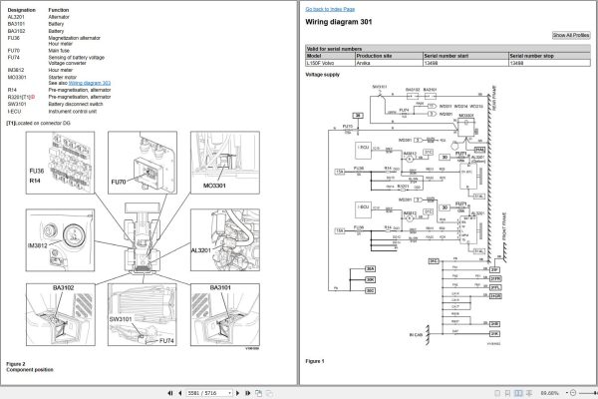Viewport: 598px width, 399px height.
Task: Select continuous page layout view
Action: (x=507, y=393)
